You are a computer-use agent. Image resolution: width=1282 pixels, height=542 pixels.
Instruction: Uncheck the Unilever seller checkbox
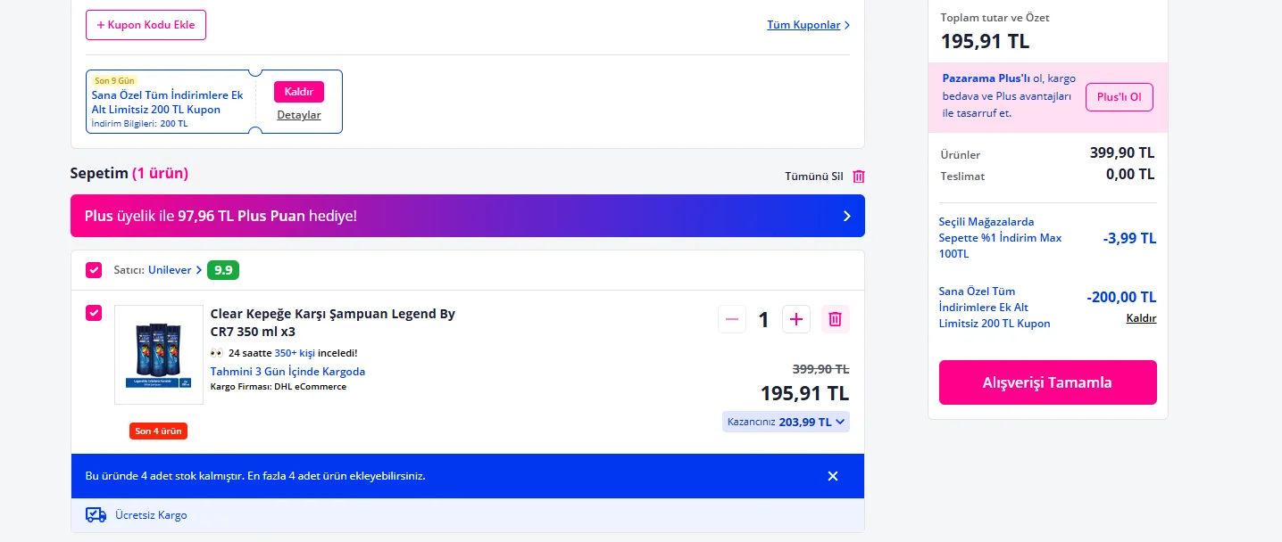point(94,270)
